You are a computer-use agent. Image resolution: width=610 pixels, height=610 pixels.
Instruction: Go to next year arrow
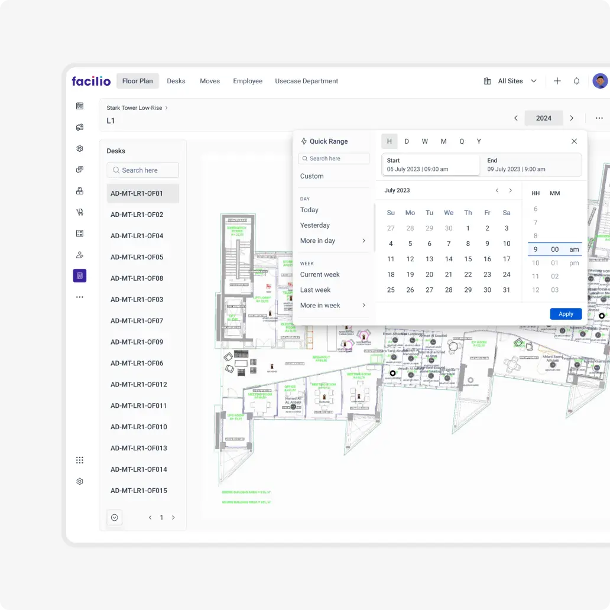[x=572, y=118]
